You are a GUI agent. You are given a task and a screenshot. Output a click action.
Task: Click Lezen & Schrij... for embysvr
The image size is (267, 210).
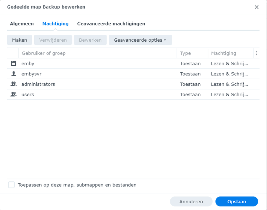pos(229,74)
